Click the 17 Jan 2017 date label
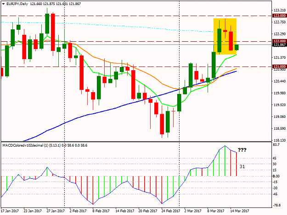Image resolution: width=287 pixels, height=215 pixels. click(10, 211)
